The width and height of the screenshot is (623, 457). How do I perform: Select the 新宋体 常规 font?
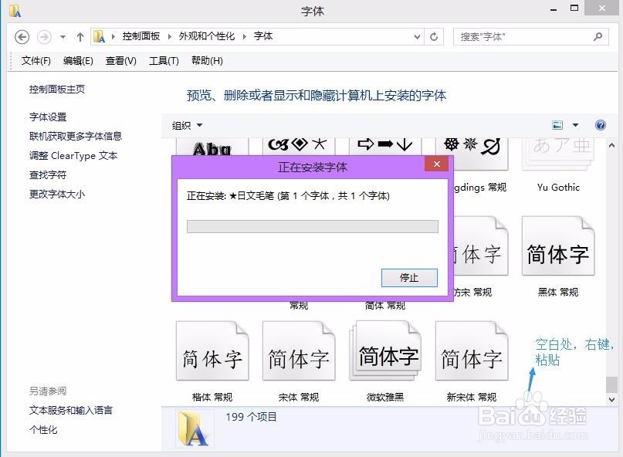472,361
